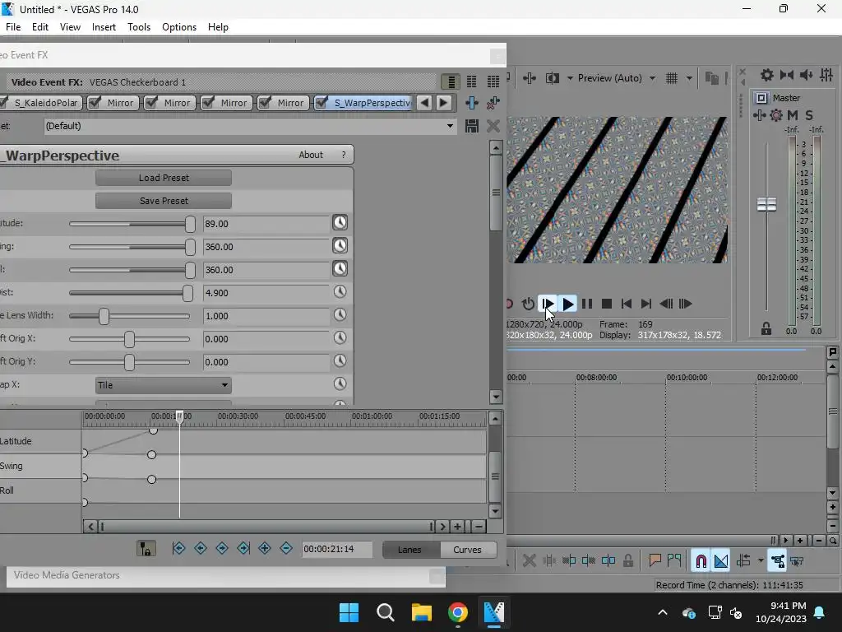Toggle sync cursor lock in keyframe panel
The image size is (842, 632).
coord(146,548)
